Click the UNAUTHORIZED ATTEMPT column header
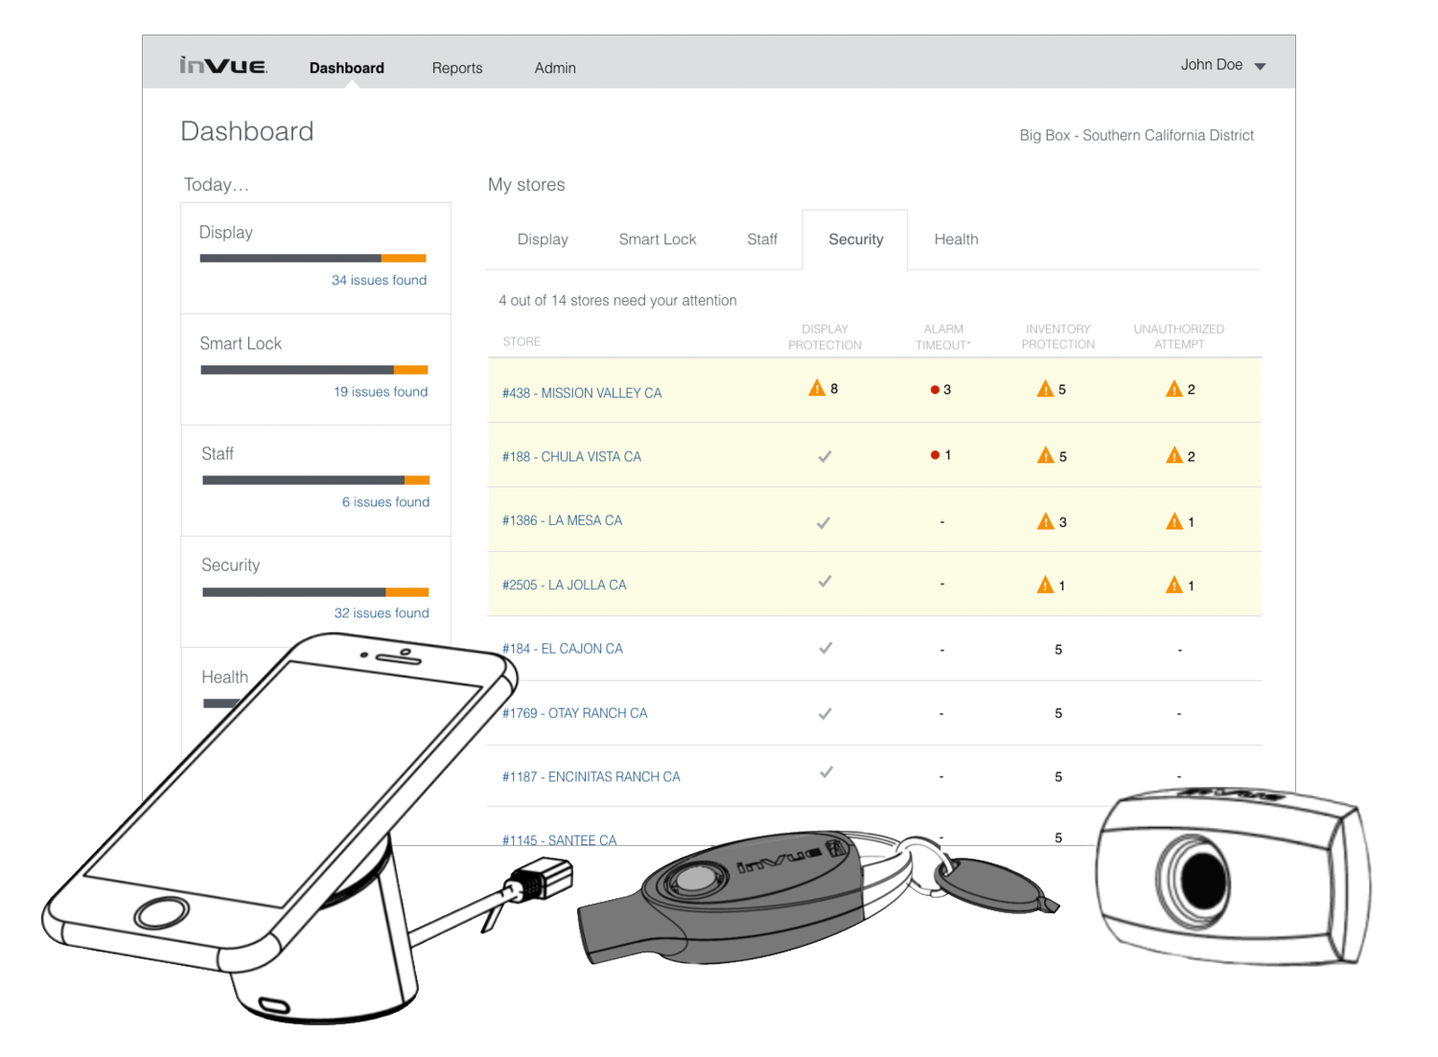This screenshot has height=1057, width=1438. click(1178, 337)
